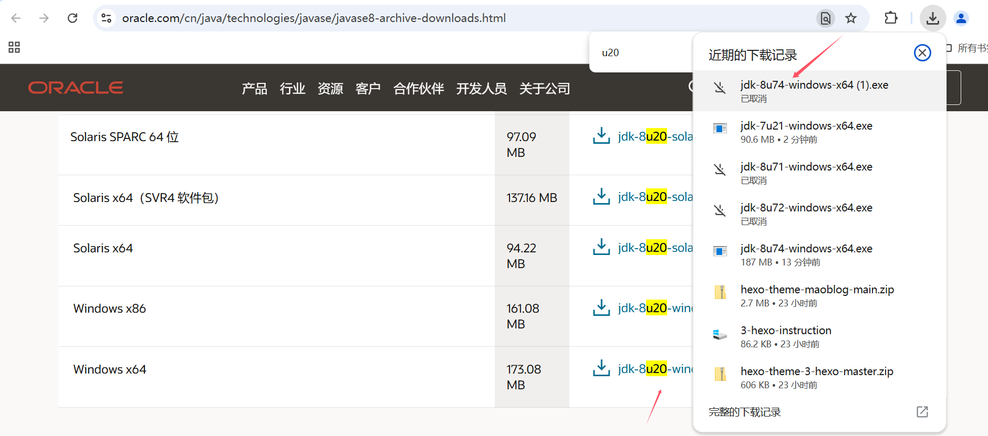
Task: Download jdk-8u20 Windows x86 link
Action: (656, 308)
